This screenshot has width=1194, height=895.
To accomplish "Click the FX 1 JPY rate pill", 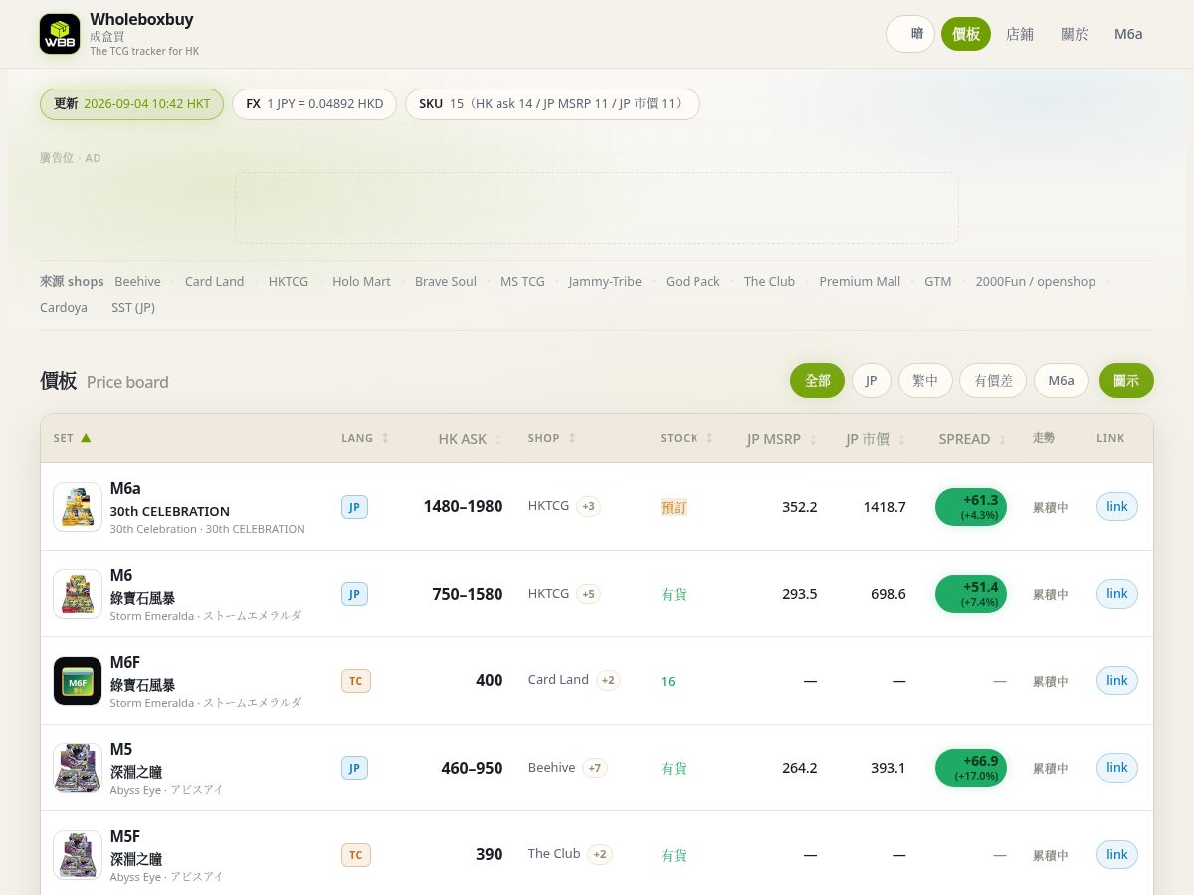I will (x=314, y=104).
